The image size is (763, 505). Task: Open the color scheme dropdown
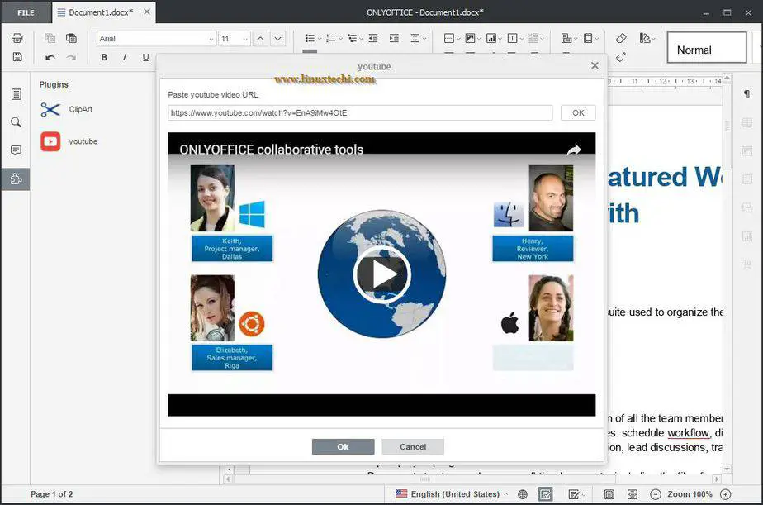click(647, 38)
